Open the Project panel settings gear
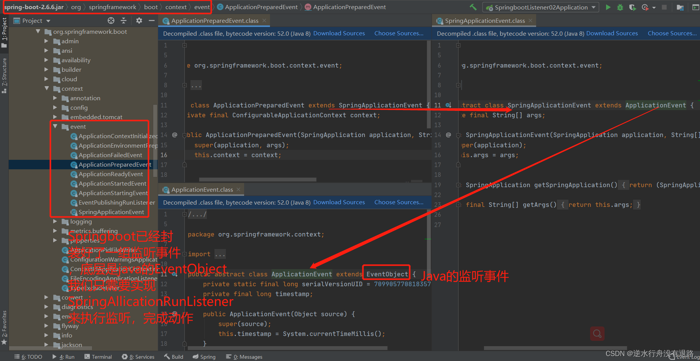Image resolution: width=700 pixels, height=361 pixels. (139, 20)
